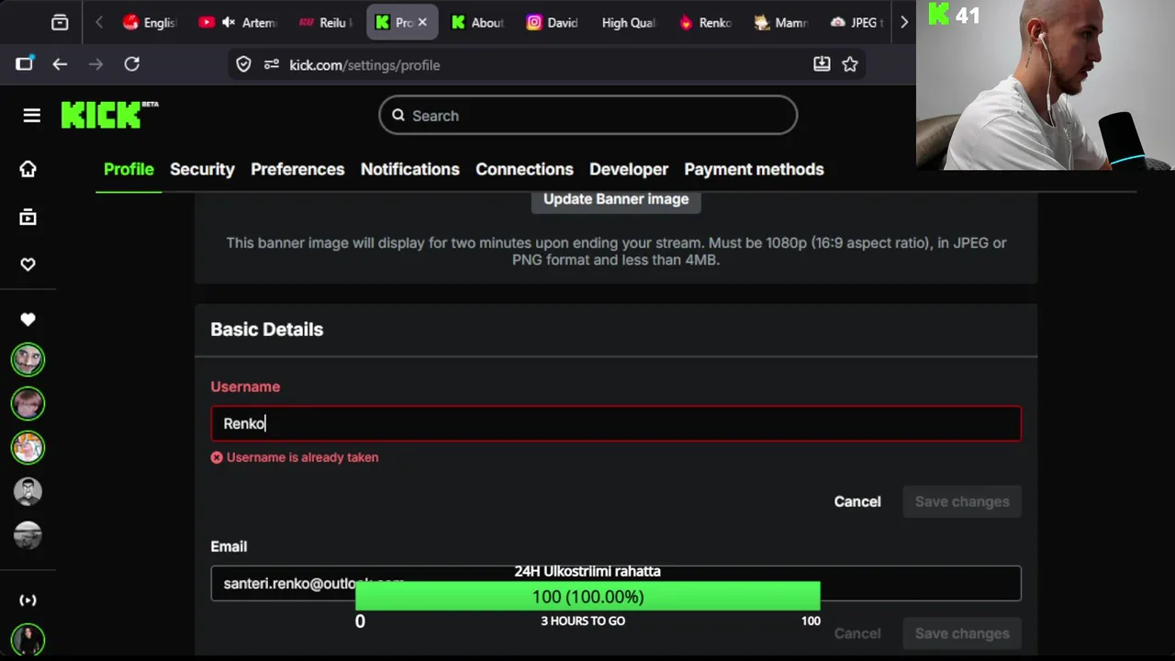Image resolution: width=1175 pixels, height=661 pixels.
Task: Unmute the muted 'Artem' tab speaker icon
Action: pyautogui.click(x=229, y=23)
